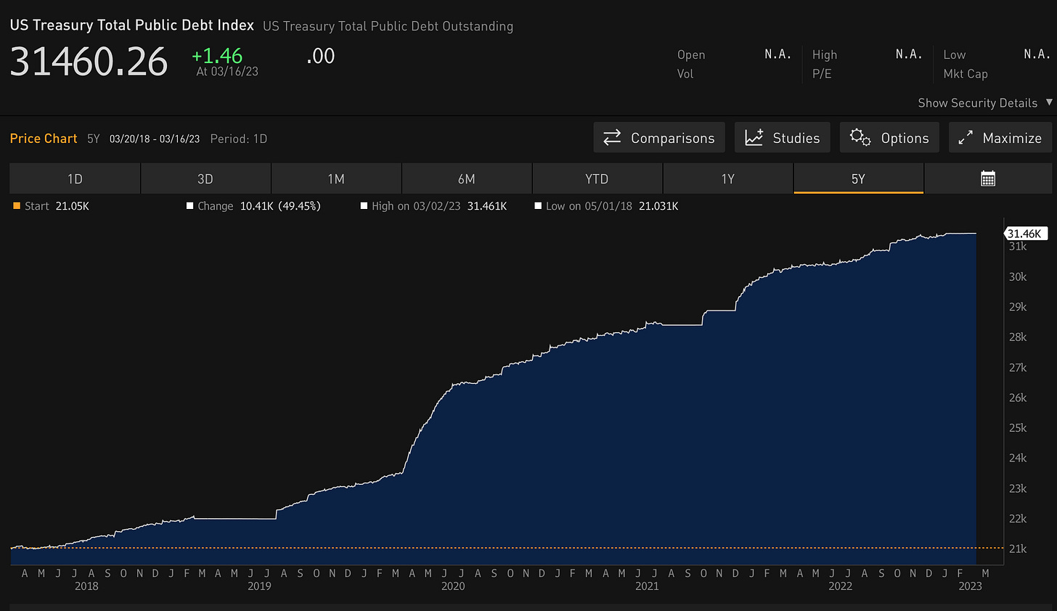Open the custom date range calendar icon
This screenshot has width=1057, height=611.
point(988,179)
